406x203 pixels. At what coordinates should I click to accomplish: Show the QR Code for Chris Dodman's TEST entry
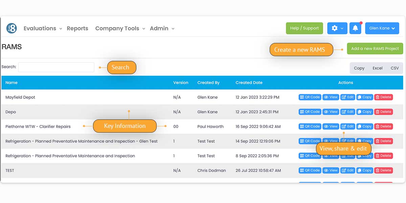[310, 170]
